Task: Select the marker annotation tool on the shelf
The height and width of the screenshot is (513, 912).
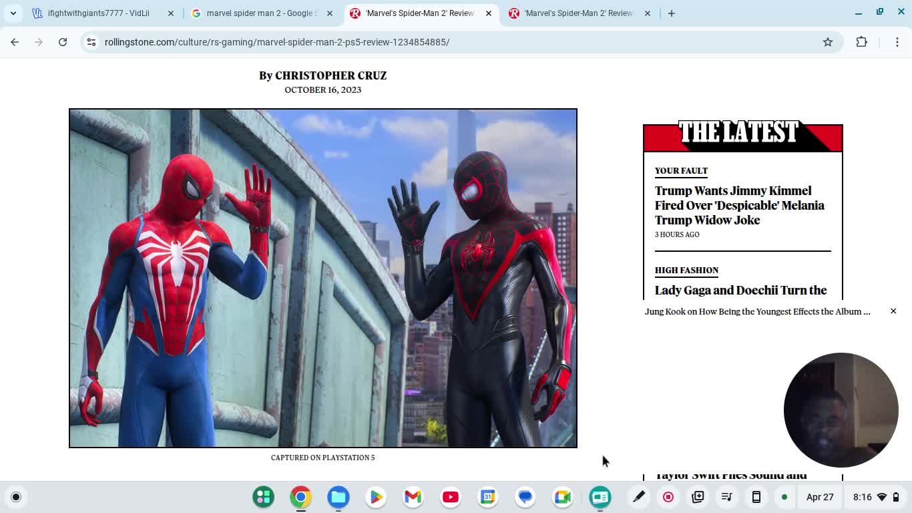Action: click(x=638, y=497)
